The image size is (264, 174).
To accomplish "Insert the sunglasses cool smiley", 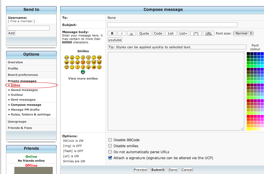I will (x=99, y=57).
